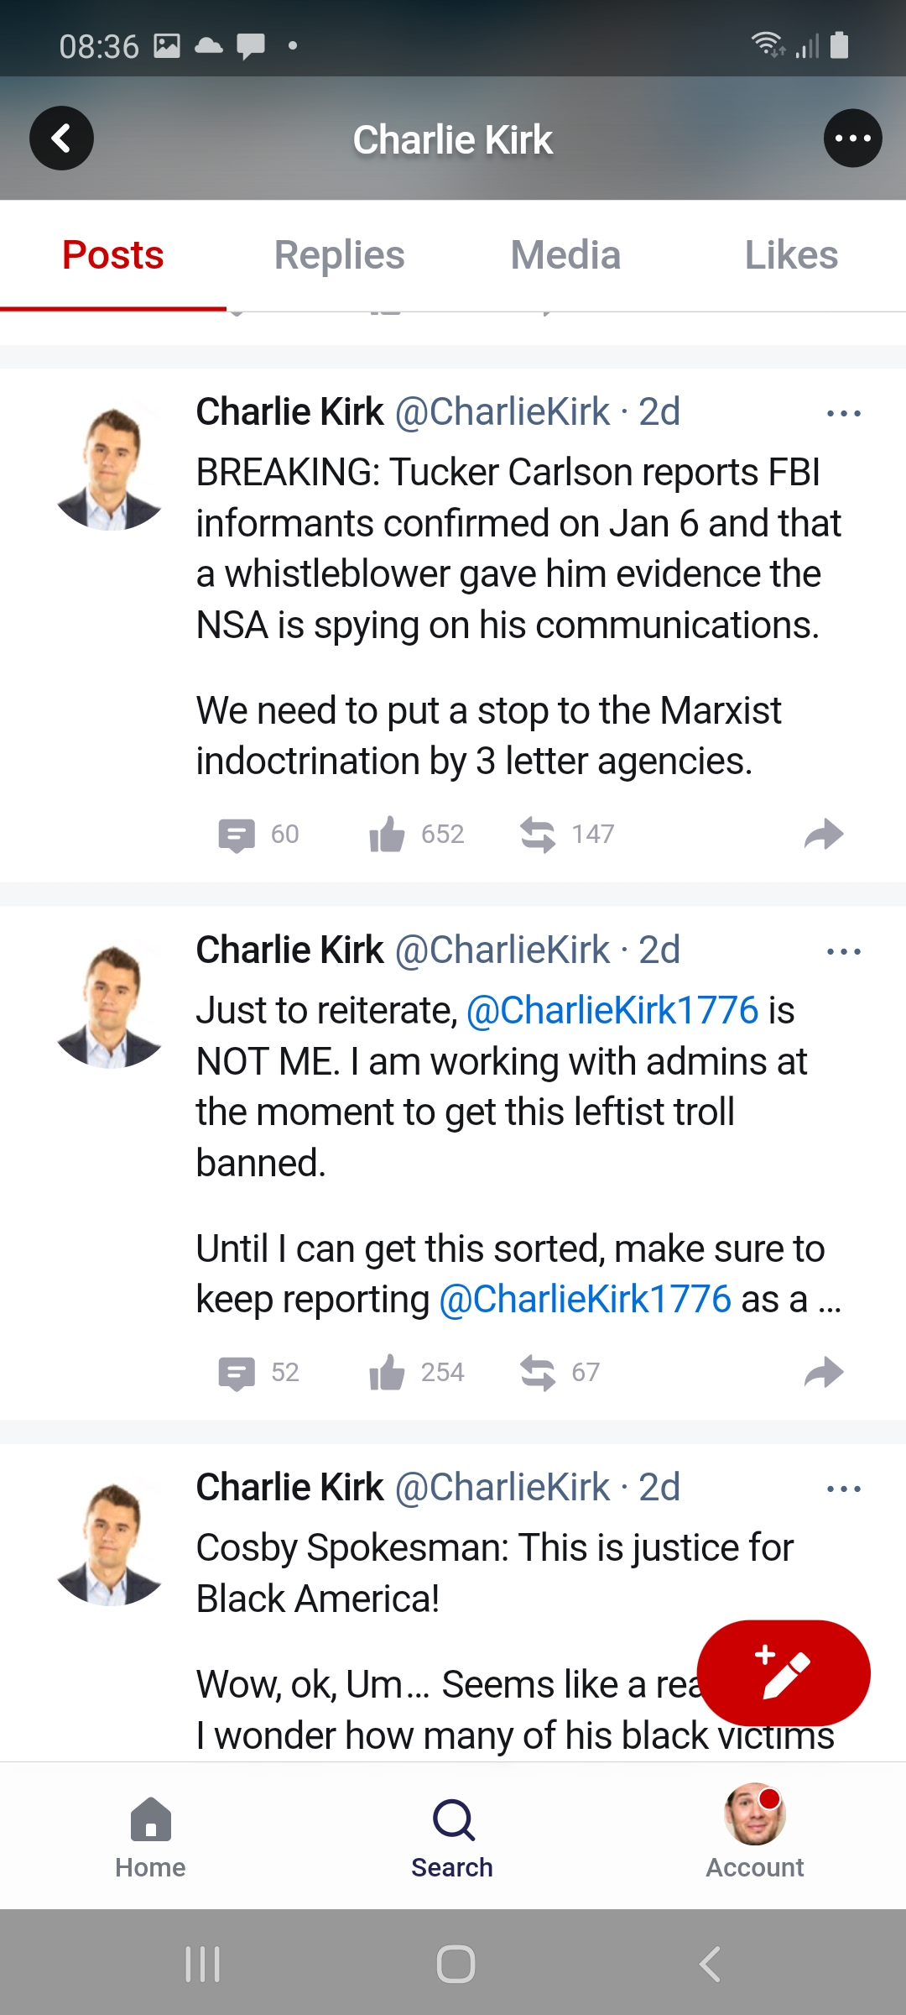Switch to the Media tab
The image size is (906, 2015).
pos(565,254)
